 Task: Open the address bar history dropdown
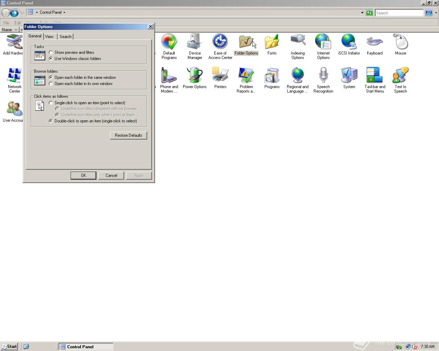(362, 13)
